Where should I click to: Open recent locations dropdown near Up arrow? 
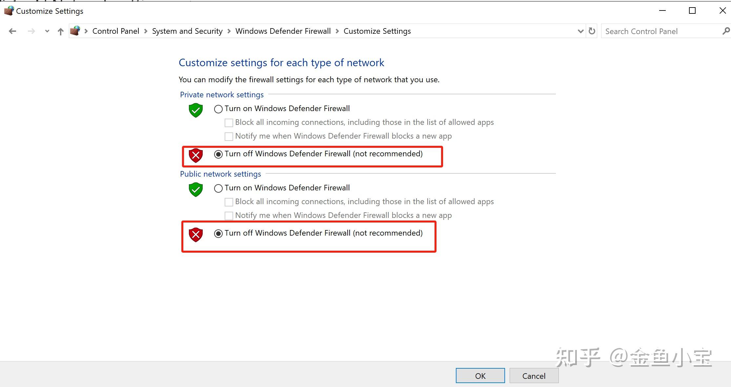click(x=47, y=31)
